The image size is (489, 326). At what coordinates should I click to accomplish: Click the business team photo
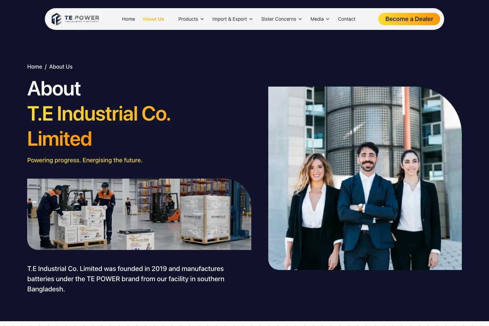(x=365, y=178)
